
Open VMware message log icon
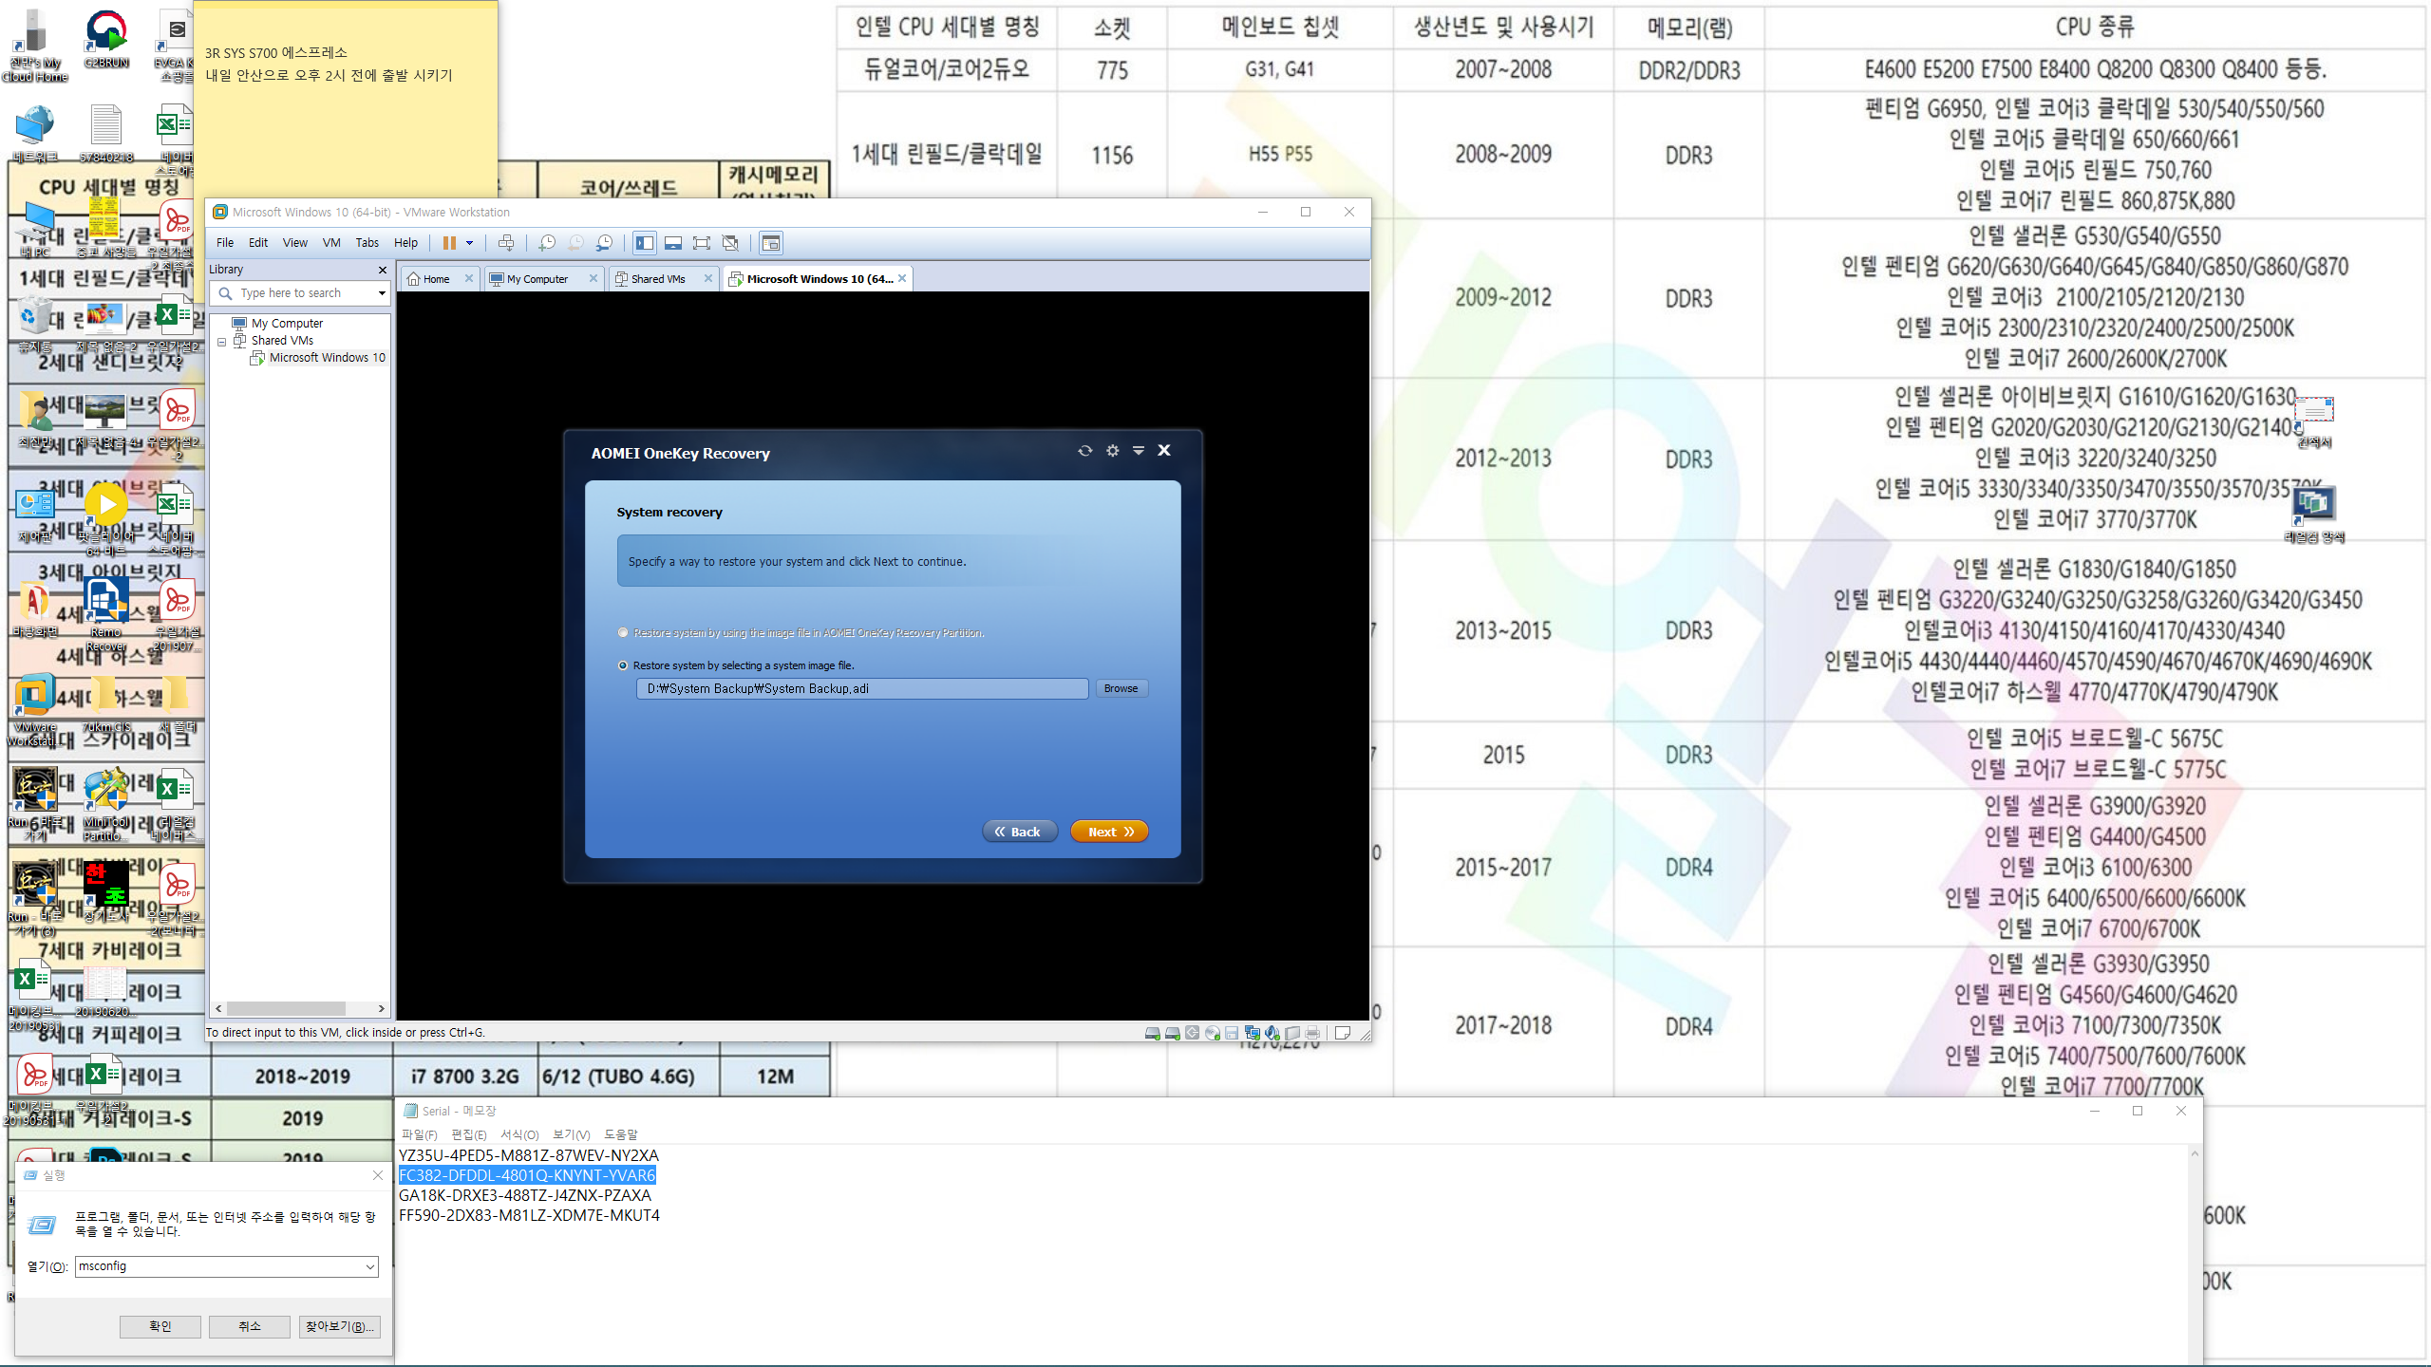pos(1343,1033)
